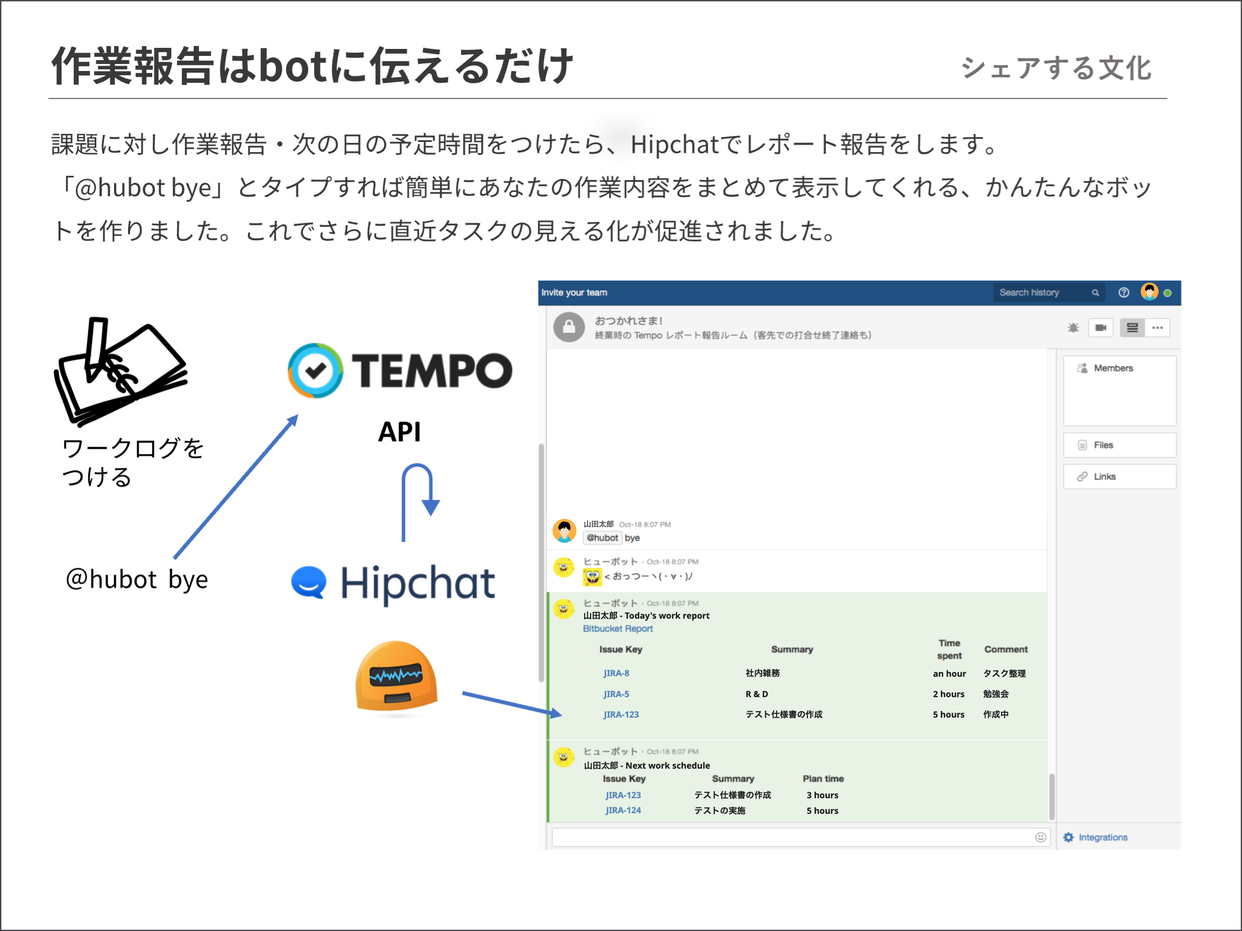Start a video call with the camera icon

1101,328
